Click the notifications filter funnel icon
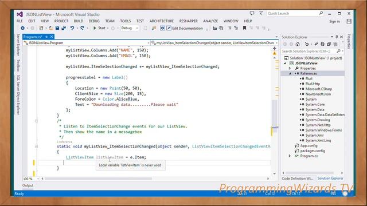367x206 pixels. point(261,14)
